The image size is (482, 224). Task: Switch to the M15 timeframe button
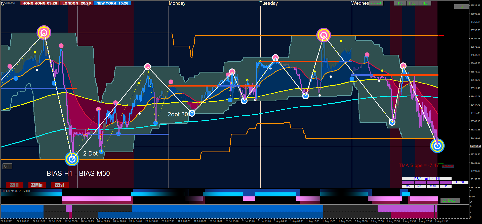point(420,186)
